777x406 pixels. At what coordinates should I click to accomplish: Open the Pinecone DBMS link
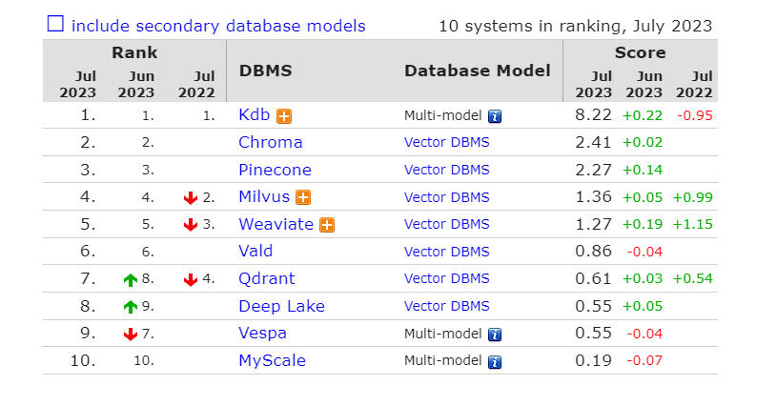[275, 170]
